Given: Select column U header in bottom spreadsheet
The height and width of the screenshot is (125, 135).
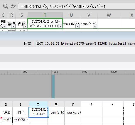Looking at the screenshot, I should pyautogui.click(x=56, y=104).
